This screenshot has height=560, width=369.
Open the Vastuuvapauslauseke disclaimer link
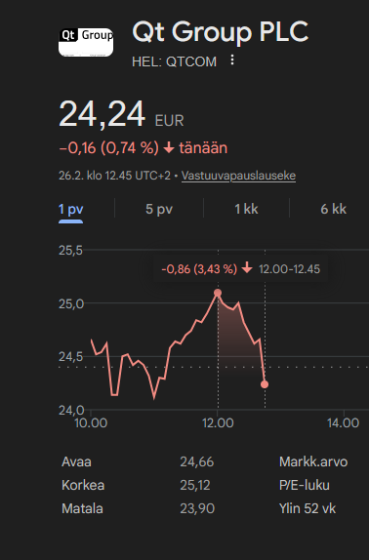238,176
